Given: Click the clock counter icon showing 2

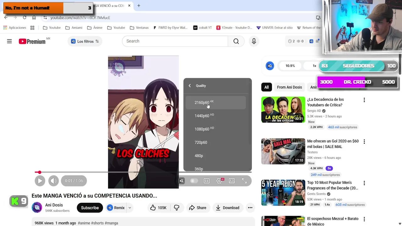Looking at the screenshot, I should click(291, 41).
